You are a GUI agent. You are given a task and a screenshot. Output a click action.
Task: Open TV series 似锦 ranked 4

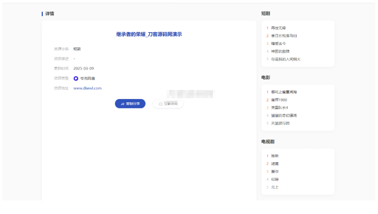pos(275,179)
